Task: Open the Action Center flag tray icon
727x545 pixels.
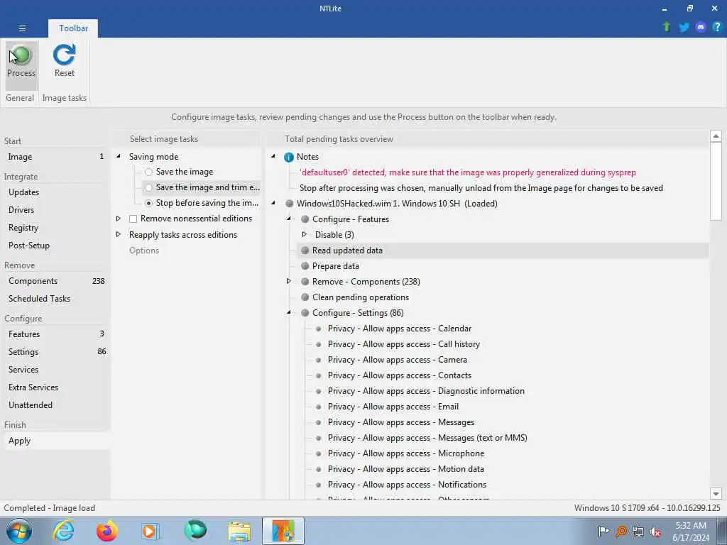Action: pyautogui.click(x=603, y=532)
